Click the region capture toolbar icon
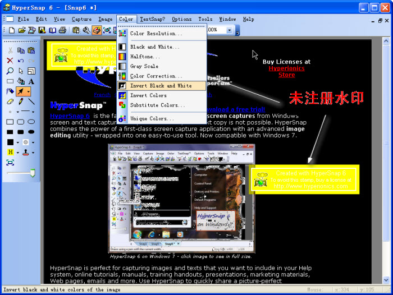The height and width of the screenshot is (295, 393). [107, 30]
